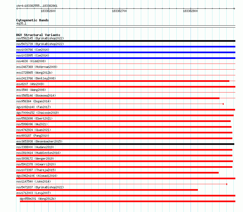Click the 4q35.1 band label
Screen dimensions: 243x212
click(21, 23)
